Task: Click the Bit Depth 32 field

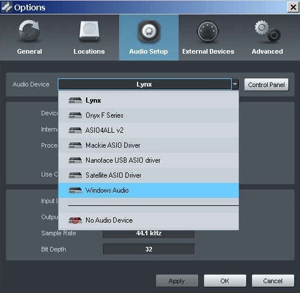Action: click(x=149, y=249)
